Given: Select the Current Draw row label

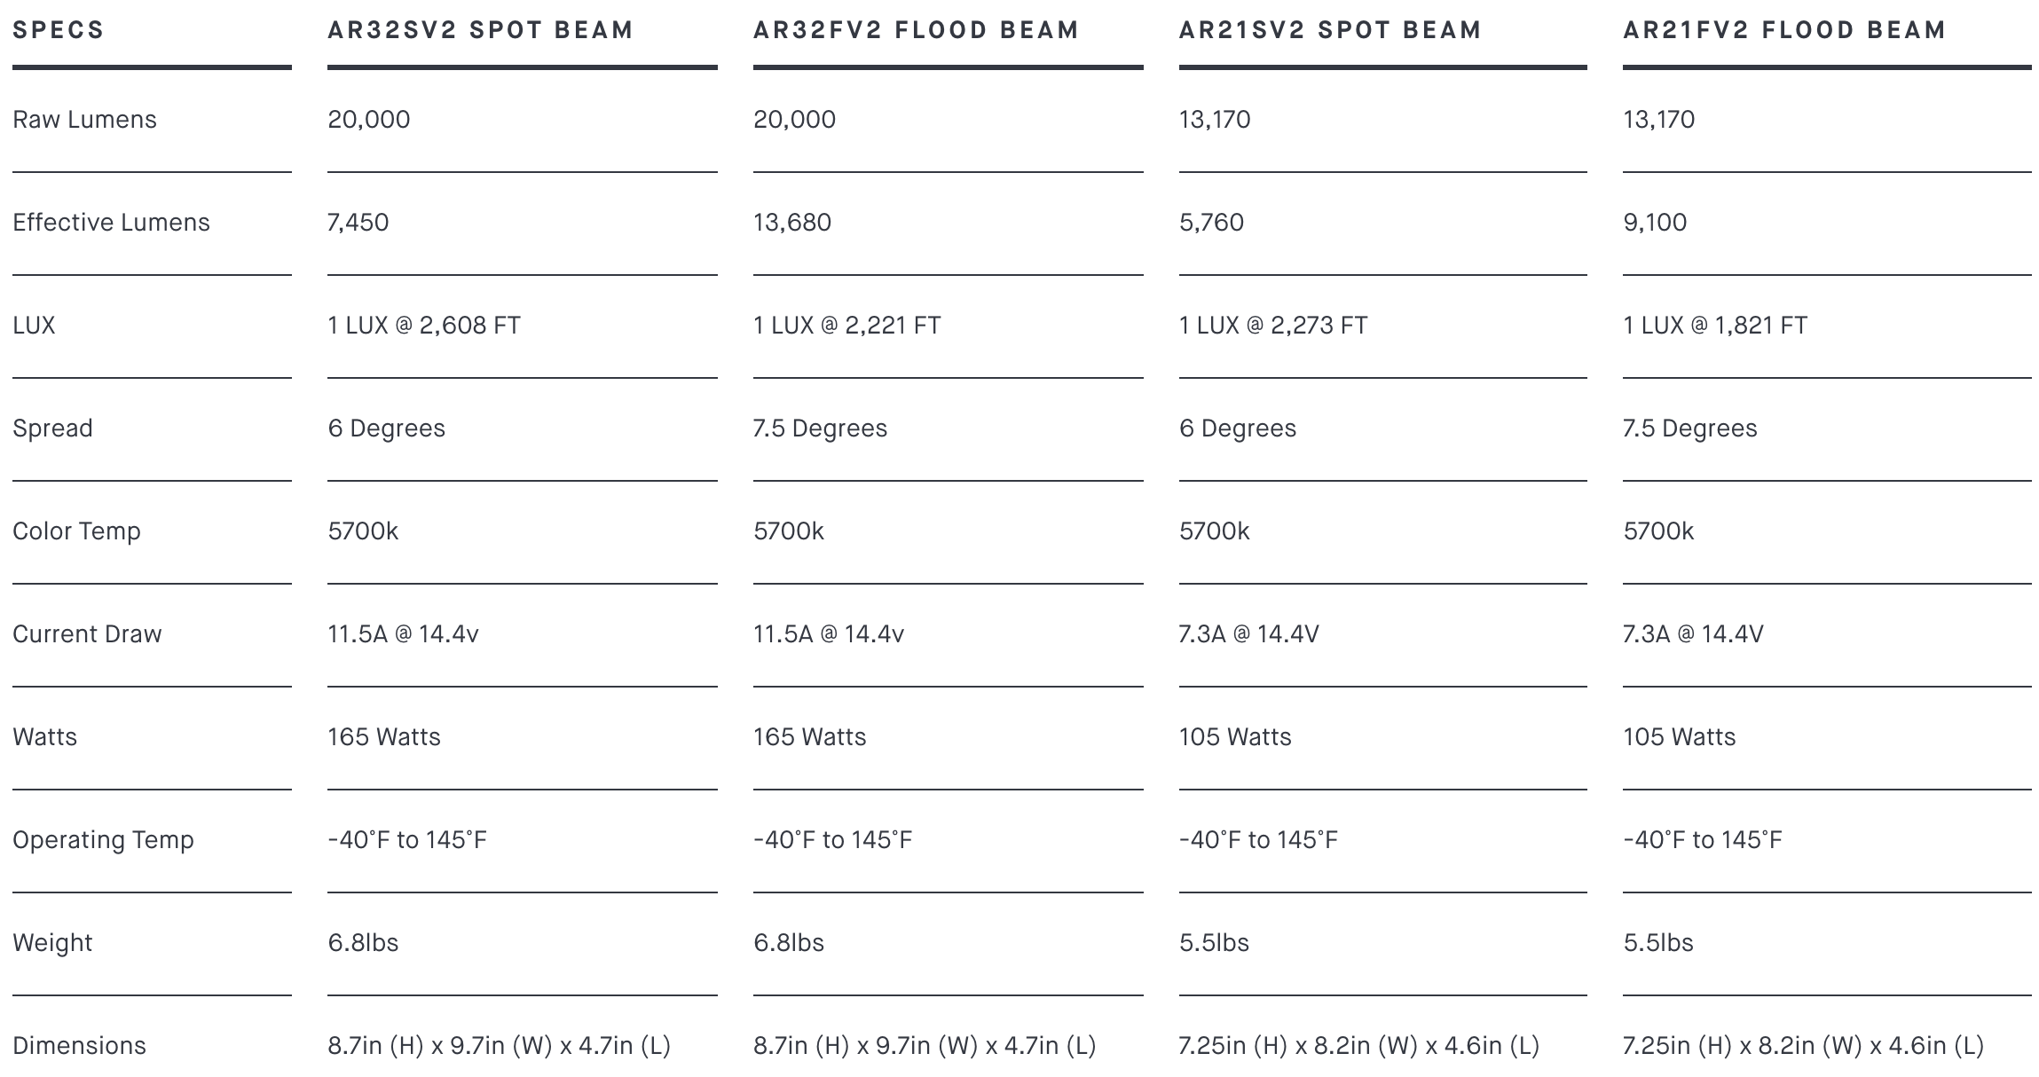Looking at the screenshot, I should click(87, 634).
